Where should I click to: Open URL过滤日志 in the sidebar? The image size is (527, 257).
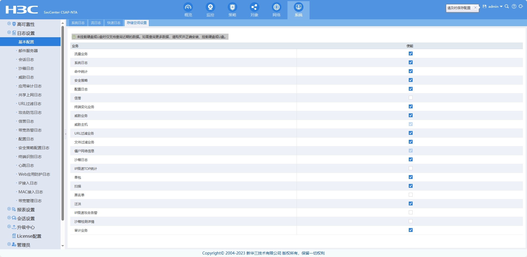tap(30, 104)
